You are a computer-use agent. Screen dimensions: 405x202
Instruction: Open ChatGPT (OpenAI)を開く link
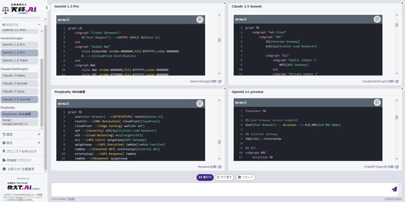point(381,167)
